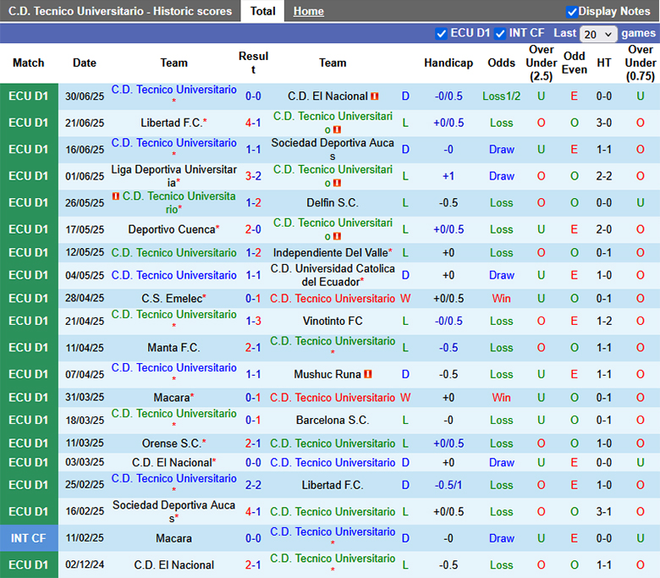Click the 3-2 result on 01/06/25

point(253,176)
